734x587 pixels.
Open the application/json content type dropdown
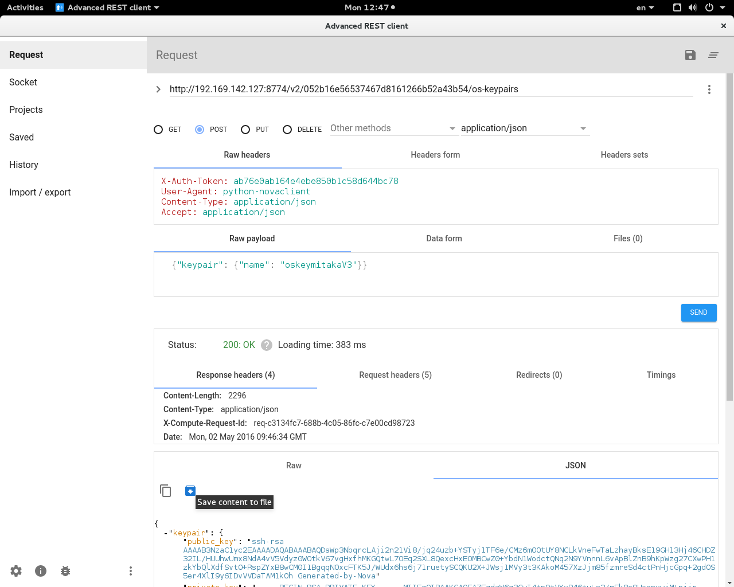[524, 128]
